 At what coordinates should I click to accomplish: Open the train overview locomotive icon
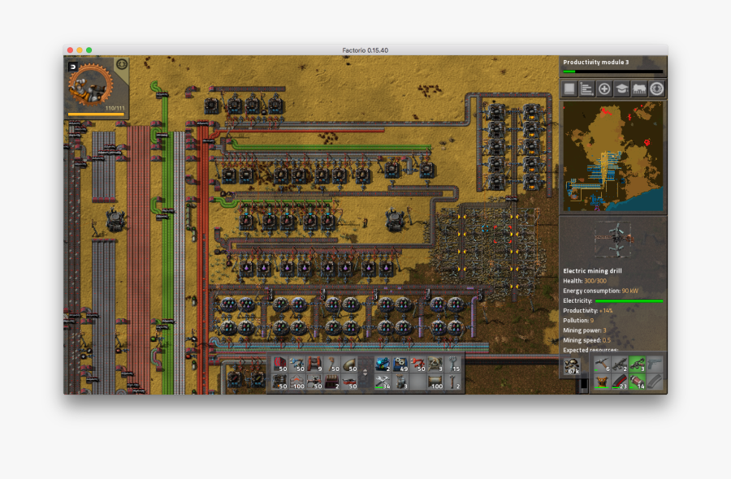pos(639,89)
